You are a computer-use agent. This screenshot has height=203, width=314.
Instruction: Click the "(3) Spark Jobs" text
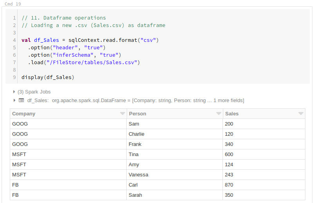click(34, 92)
